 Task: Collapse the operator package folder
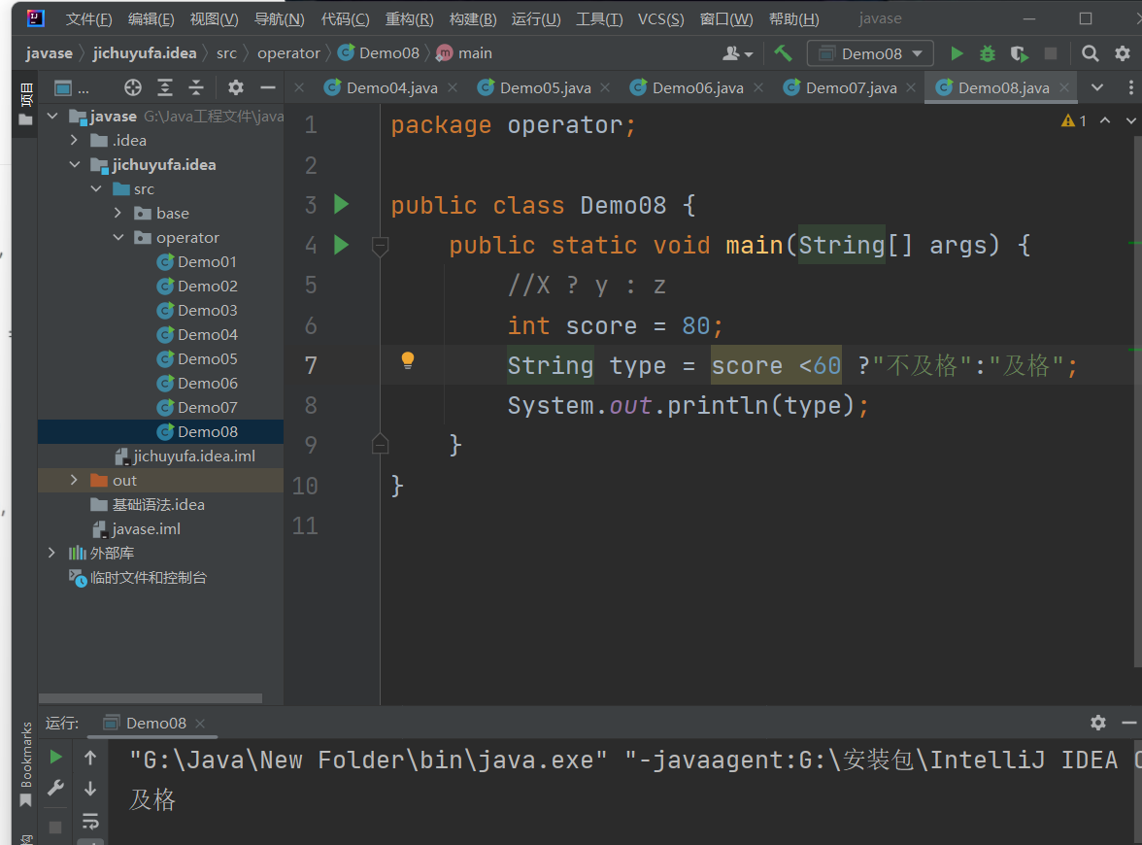coord(118,238)
